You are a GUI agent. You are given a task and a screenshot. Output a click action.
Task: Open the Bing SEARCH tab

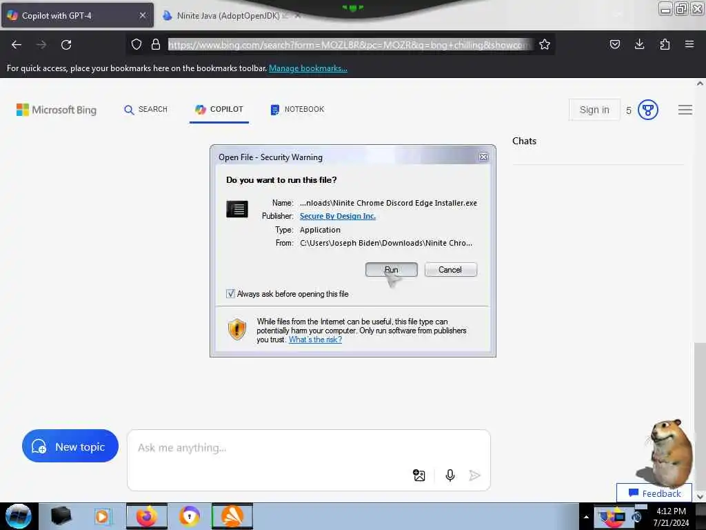pyautogui.click(x=146, y=110)
